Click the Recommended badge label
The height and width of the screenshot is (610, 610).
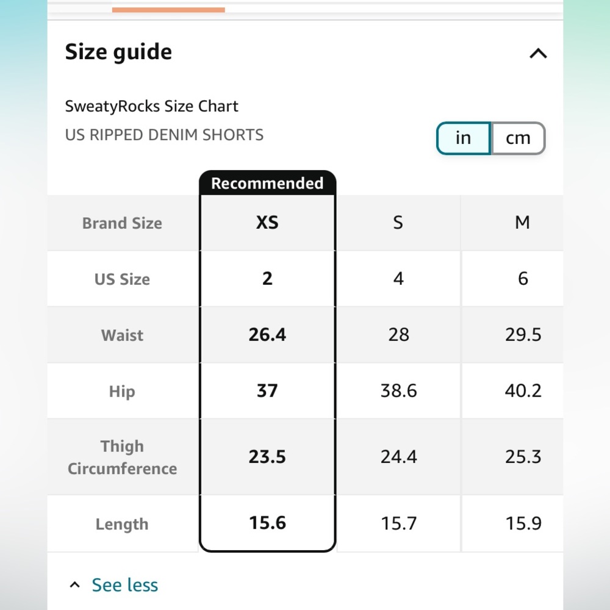[267, 183]
